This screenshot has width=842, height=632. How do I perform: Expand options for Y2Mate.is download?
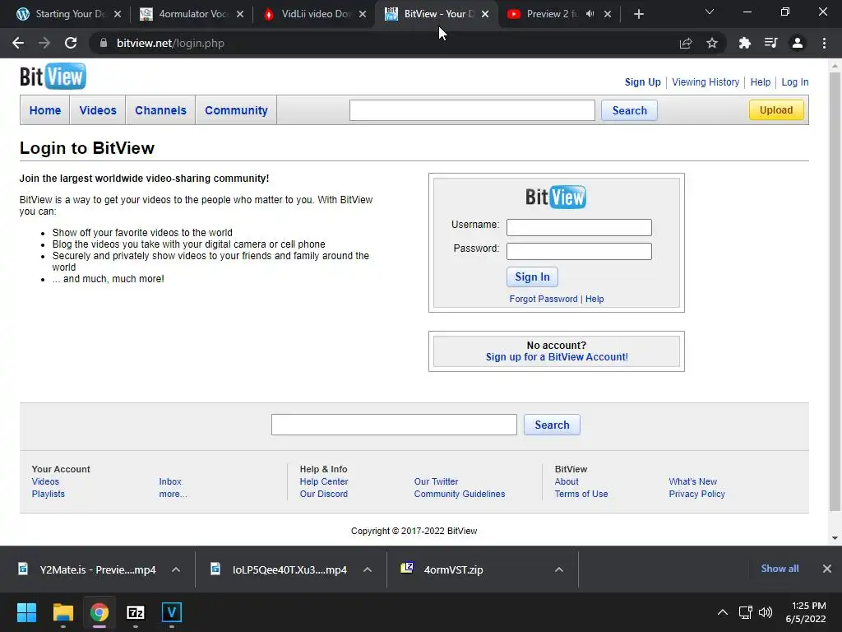click(x=176, y=569)
